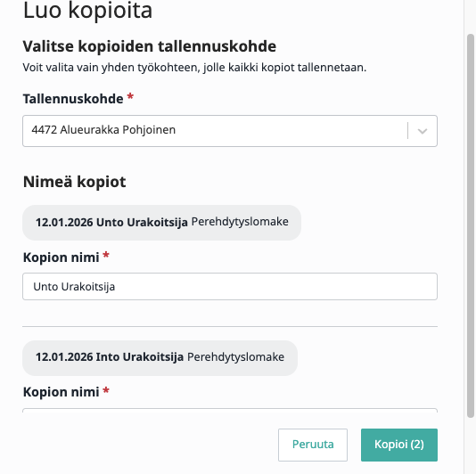476x474 pixels.
Task: Open the 4472 Alueurakka Pohjoinen combo box
Action: click(230, 131)
